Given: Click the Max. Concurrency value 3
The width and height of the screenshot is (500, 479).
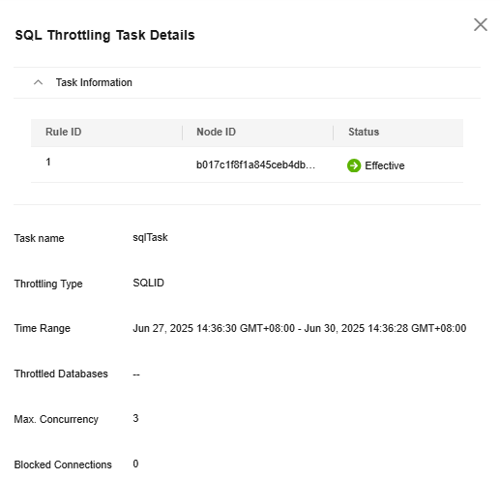Looking at the screenshot, I should click(x=135, y=418).
